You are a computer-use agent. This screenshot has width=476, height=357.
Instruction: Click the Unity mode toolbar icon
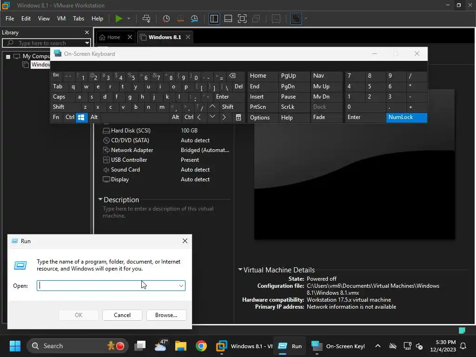point(256,19)
